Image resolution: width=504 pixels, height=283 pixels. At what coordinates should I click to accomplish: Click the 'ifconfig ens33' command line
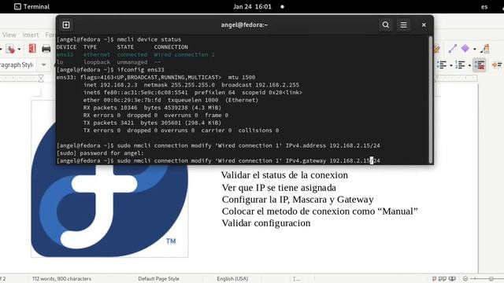110,70
